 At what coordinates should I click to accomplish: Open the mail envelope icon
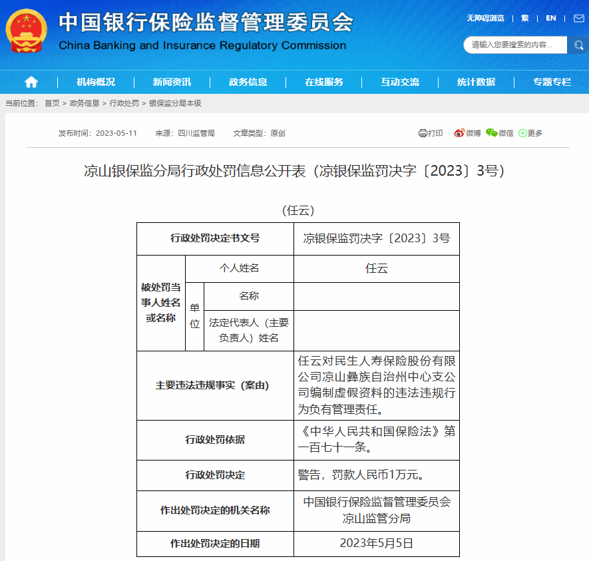click(x=578, y=19)
